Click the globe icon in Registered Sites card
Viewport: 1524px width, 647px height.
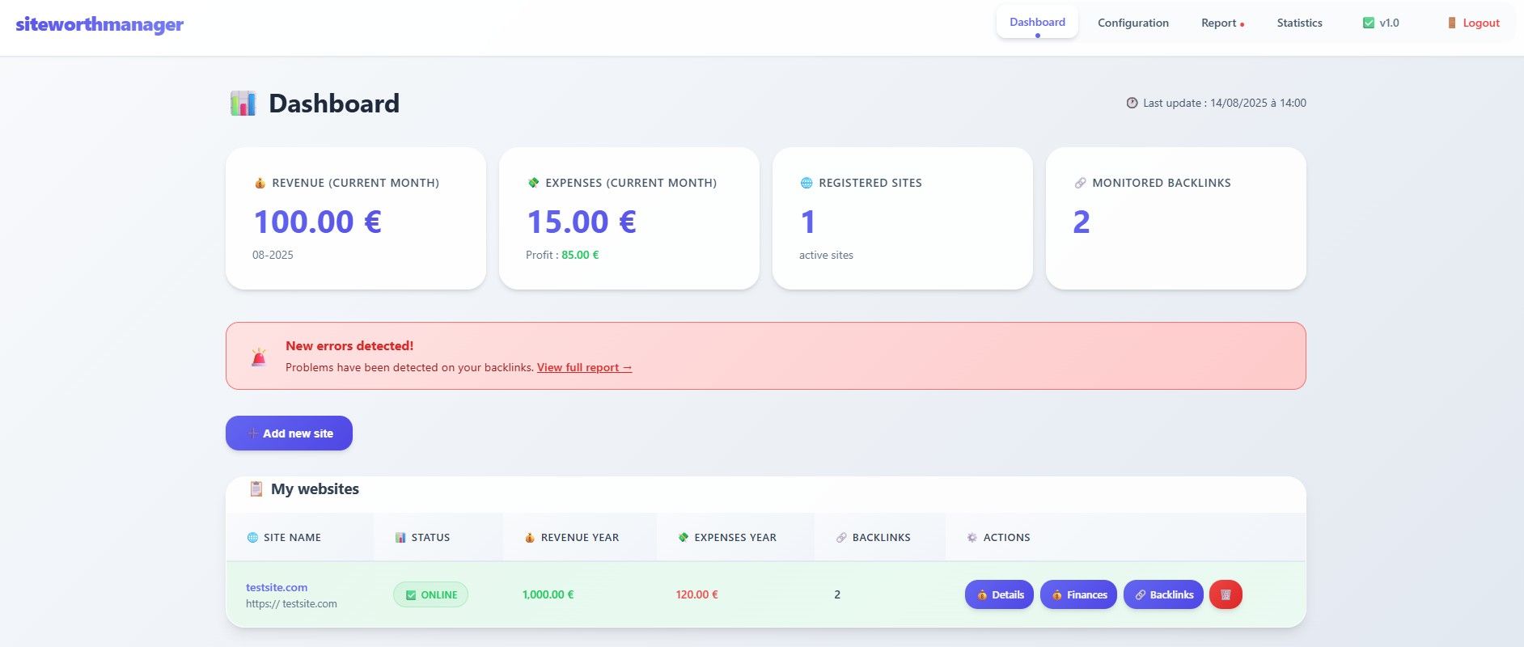coord(806,183)
